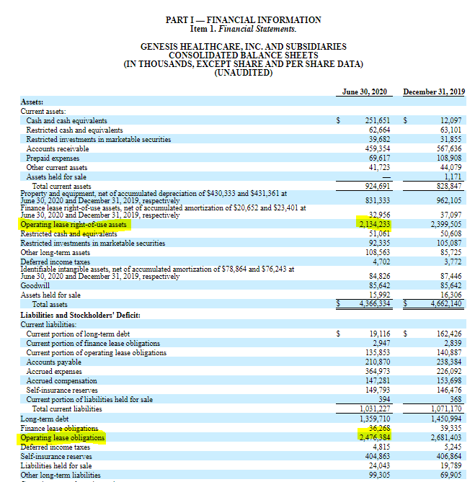Click the total current assets value 828,847

coord(449,186)
